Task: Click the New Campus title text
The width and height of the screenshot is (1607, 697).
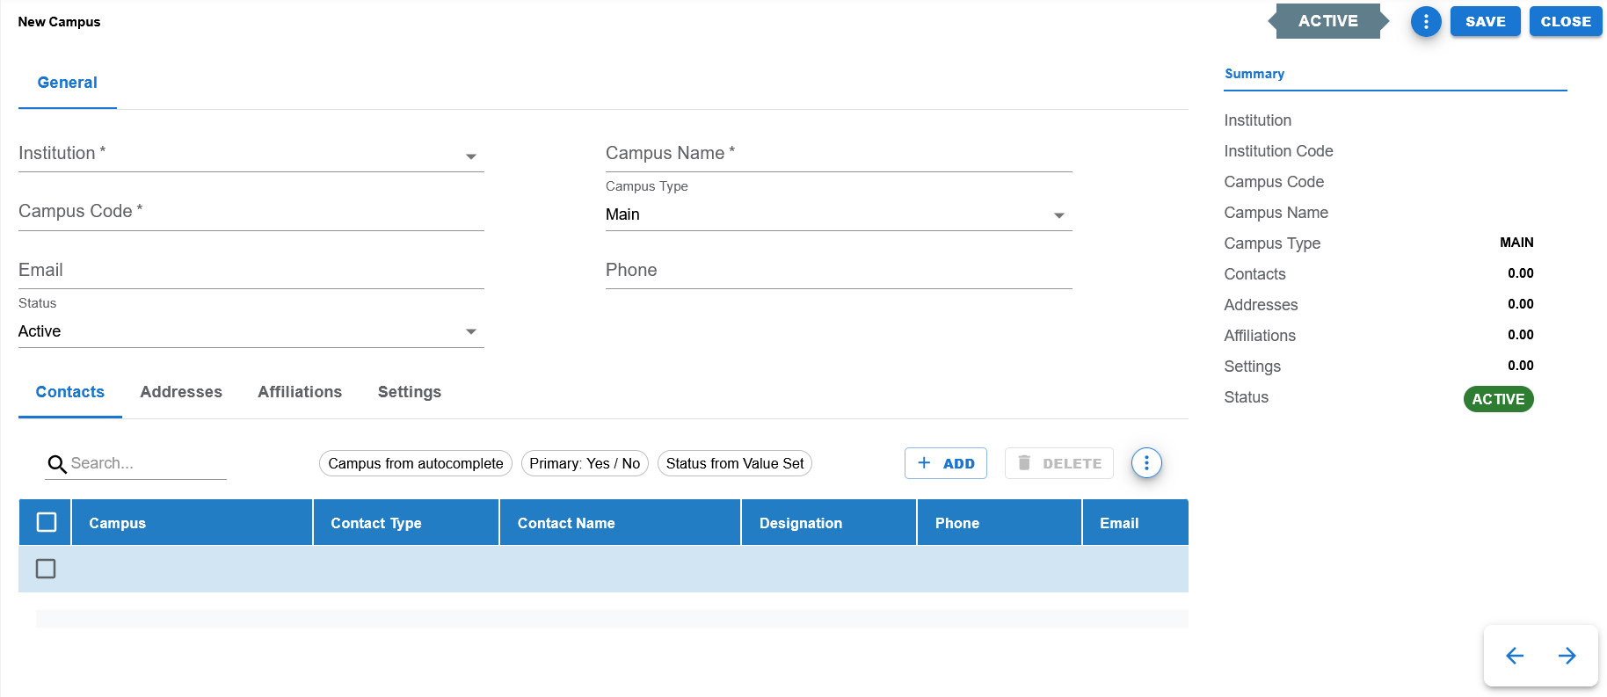Action: point(59,22)
